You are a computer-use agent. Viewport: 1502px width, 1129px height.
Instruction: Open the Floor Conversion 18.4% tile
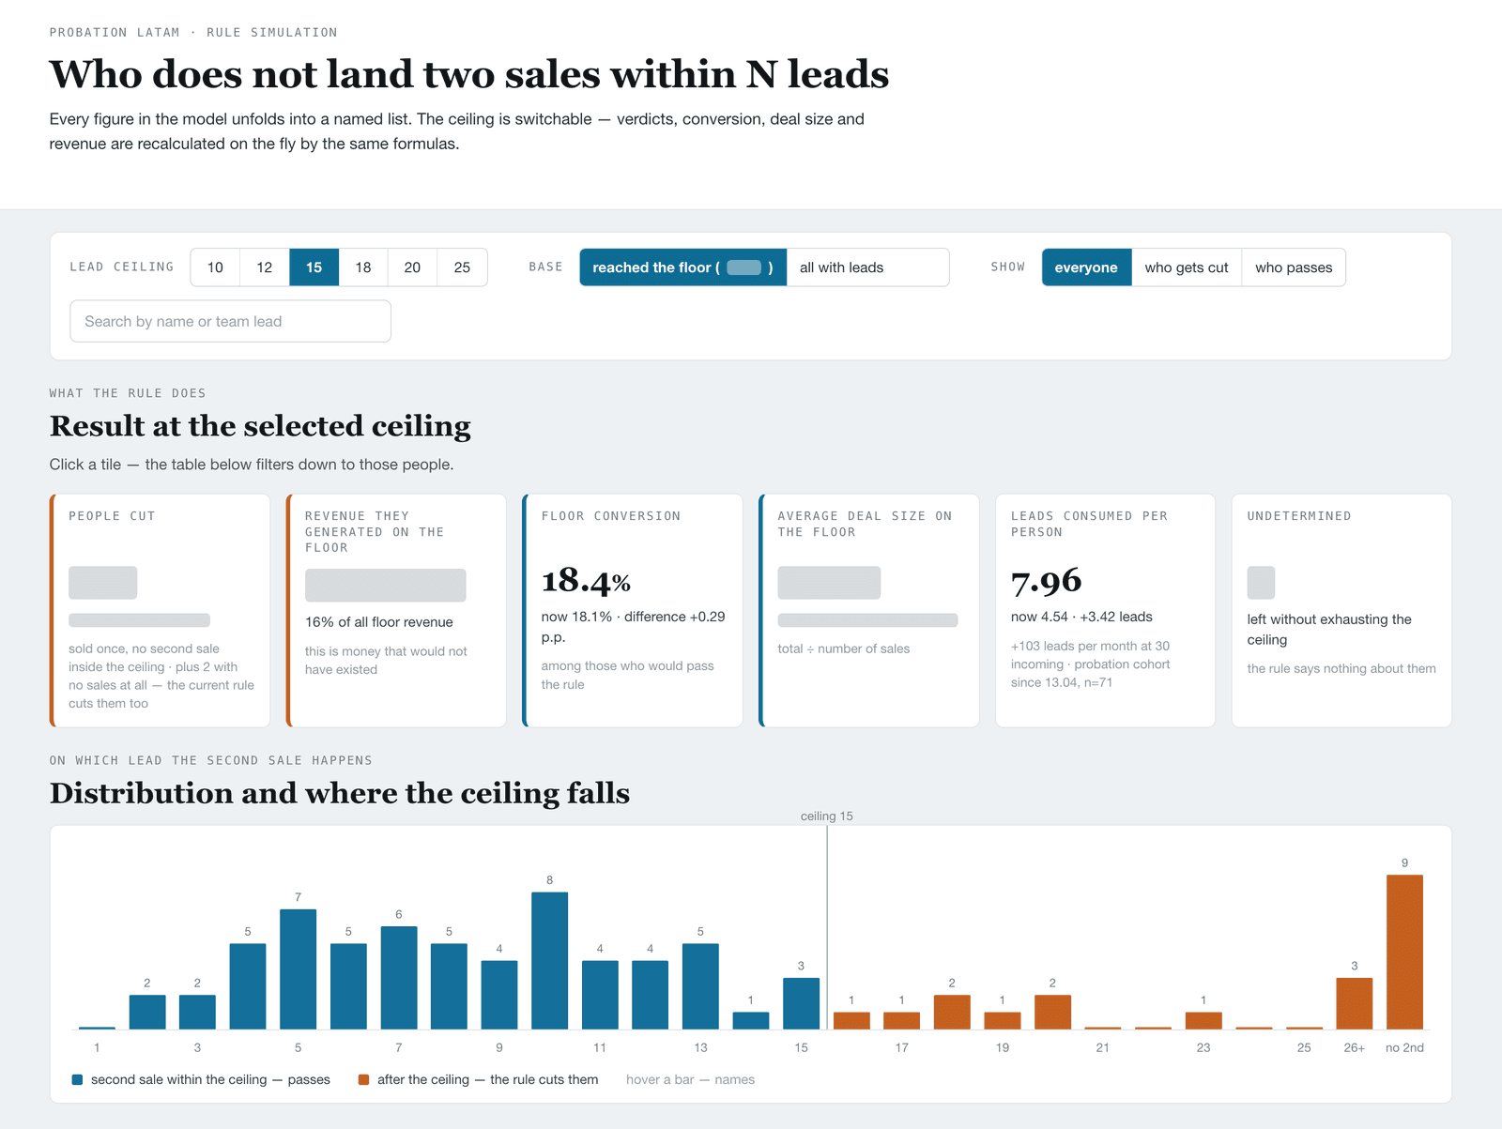(633, 610)
